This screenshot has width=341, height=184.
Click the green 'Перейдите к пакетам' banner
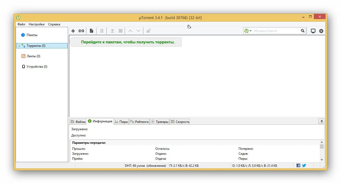point(126,42)
